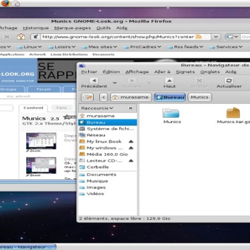Switch to the Fans tab

(61, 108)
